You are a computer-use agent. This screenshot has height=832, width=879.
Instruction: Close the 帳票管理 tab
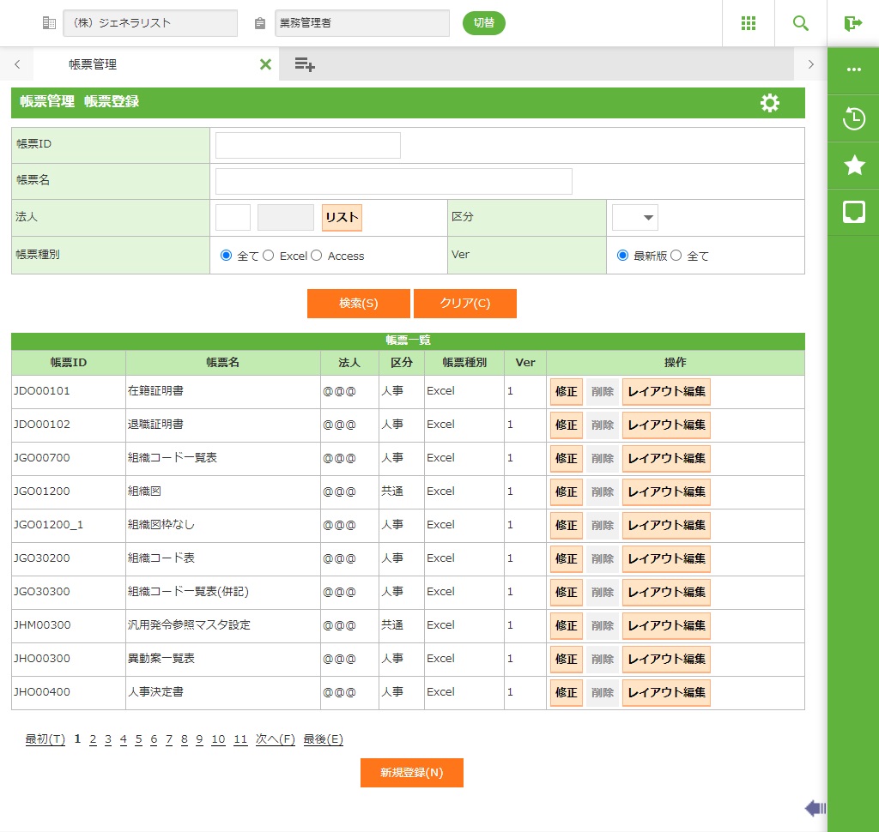click(x=265, y=64)
